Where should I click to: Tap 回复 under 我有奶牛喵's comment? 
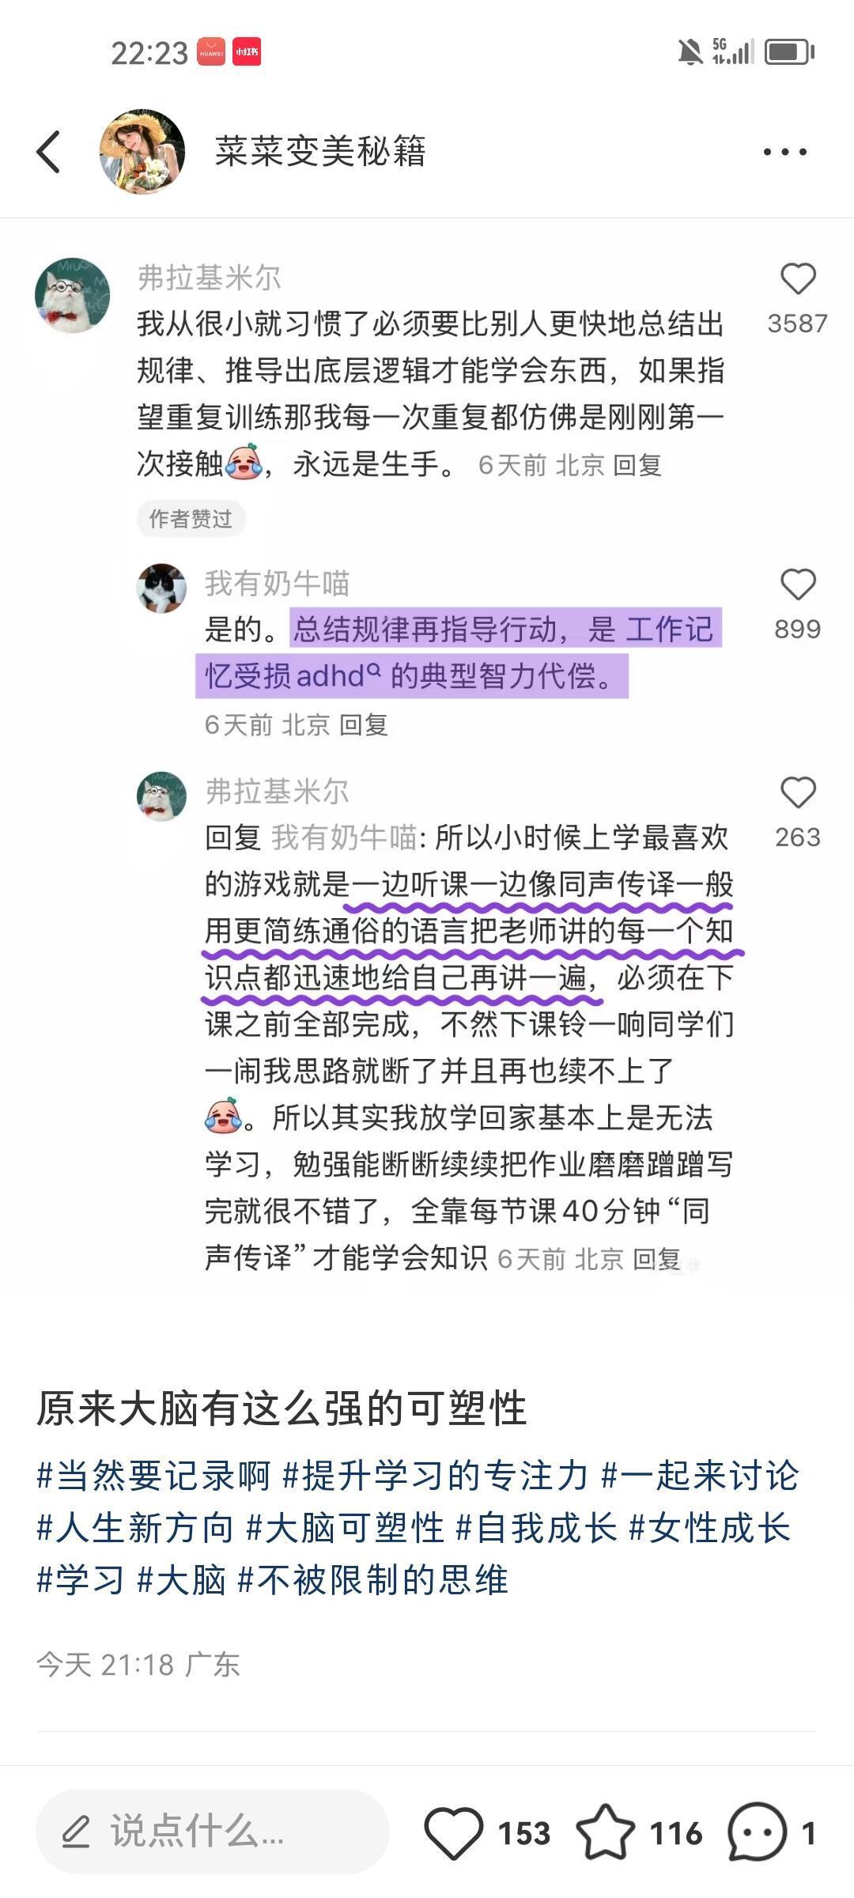pyautogui.click(x=364, y=724)
